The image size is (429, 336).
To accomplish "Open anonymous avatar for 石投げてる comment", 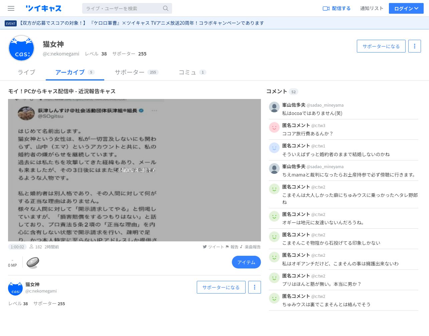I will [274, 237].
